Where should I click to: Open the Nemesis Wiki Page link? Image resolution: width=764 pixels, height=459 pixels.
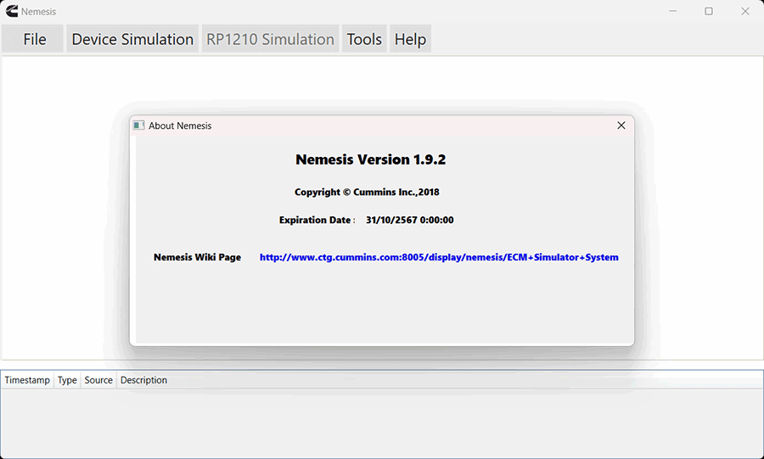point(439,257)
